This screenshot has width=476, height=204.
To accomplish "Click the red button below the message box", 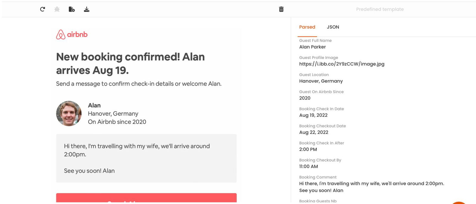I will [146, 198].
